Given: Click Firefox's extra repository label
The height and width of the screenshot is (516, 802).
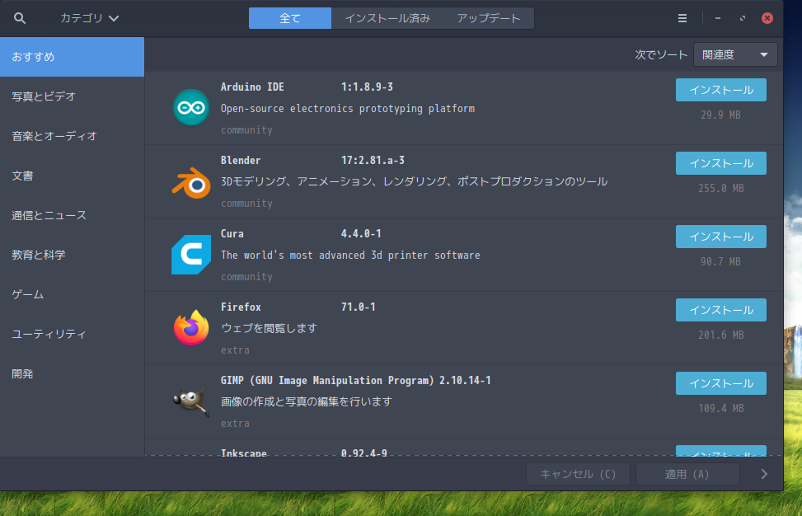Looking at the screenshot, I should pyautogui.click(x=235, y=350).
